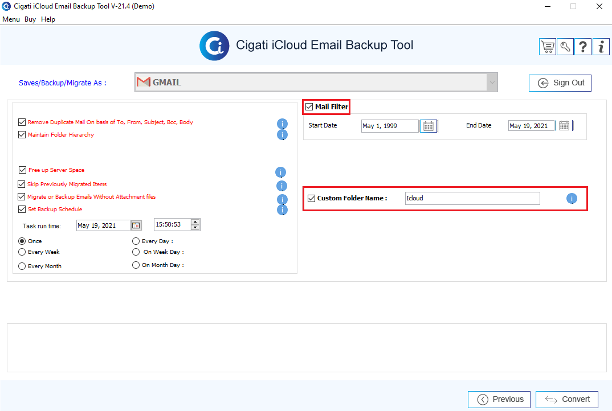Click the about info icon in header
The height and width of the screenshot is (411, 612).
601,47
